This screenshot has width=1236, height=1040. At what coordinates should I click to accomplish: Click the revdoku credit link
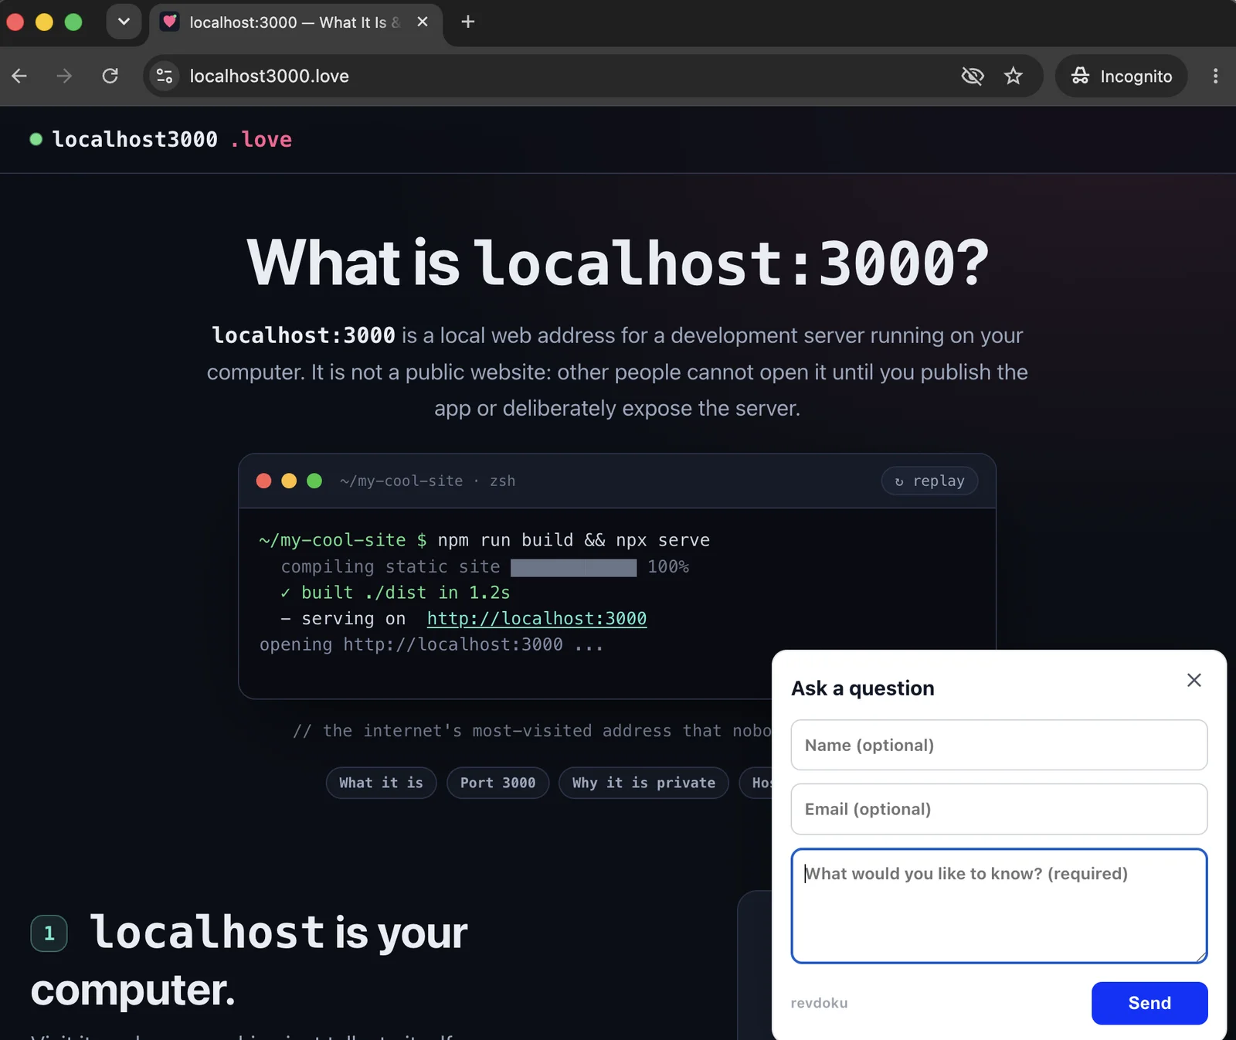[x=819, y=1003]
